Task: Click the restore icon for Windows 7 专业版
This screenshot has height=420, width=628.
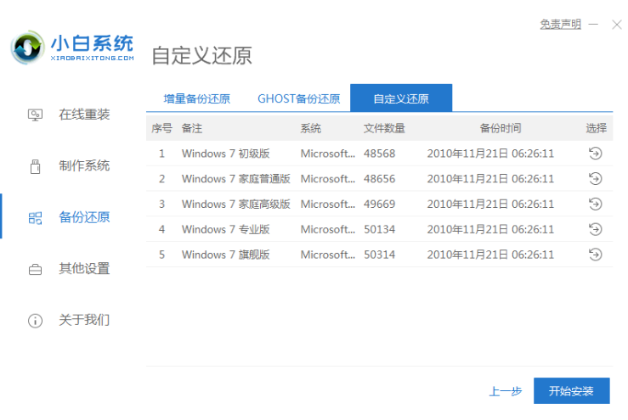Action: pos(595,229)
